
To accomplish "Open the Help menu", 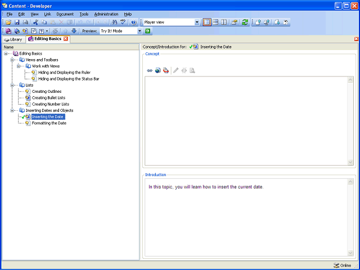I will pyautogui.click(x=128, y=14).
